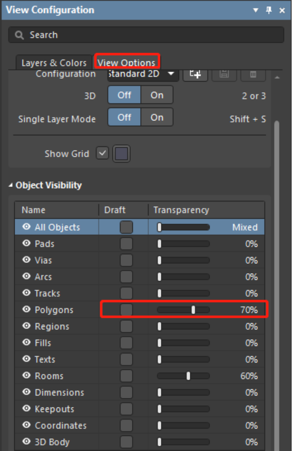The width and height of the screenshot is (292, 451).
Task: Select the View Options tab
Action: click(x=126, y=63)
